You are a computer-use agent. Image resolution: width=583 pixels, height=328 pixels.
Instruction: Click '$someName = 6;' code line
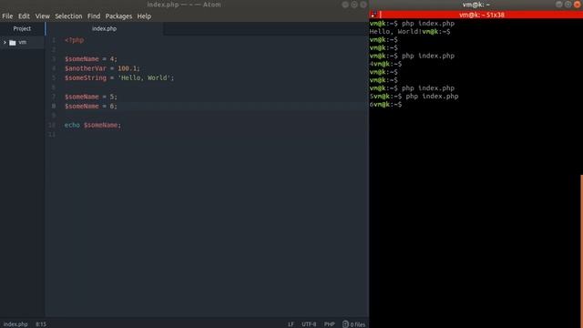91,106
